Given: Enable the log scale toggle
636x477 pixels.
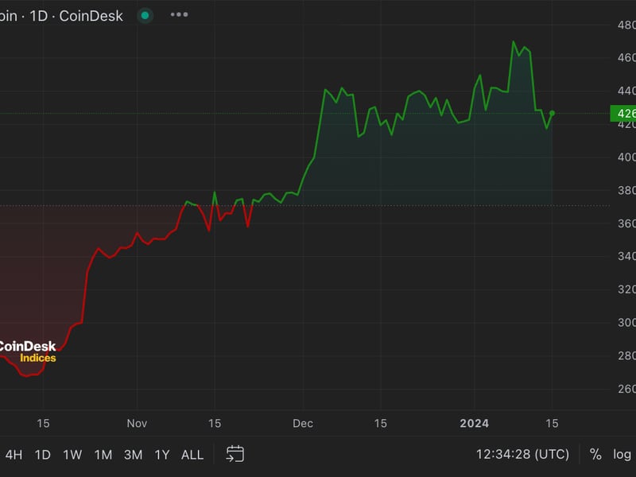Looking at the screenshot, I should [x=622, y=455].
